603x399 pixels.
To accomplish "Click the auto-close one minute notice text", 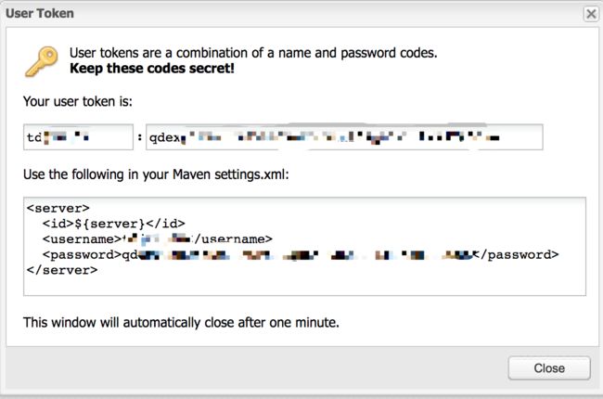I will tap(181, 322).
